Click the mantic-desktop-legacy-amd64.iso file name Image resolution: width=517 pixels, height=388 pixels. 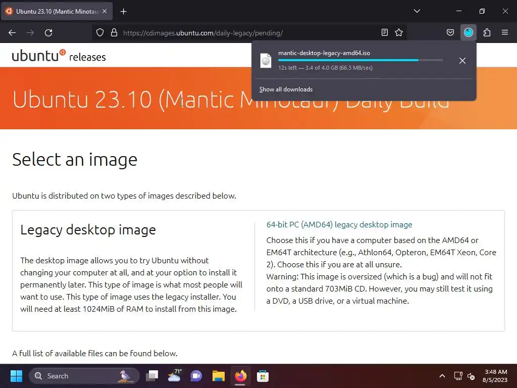point(324,53)
